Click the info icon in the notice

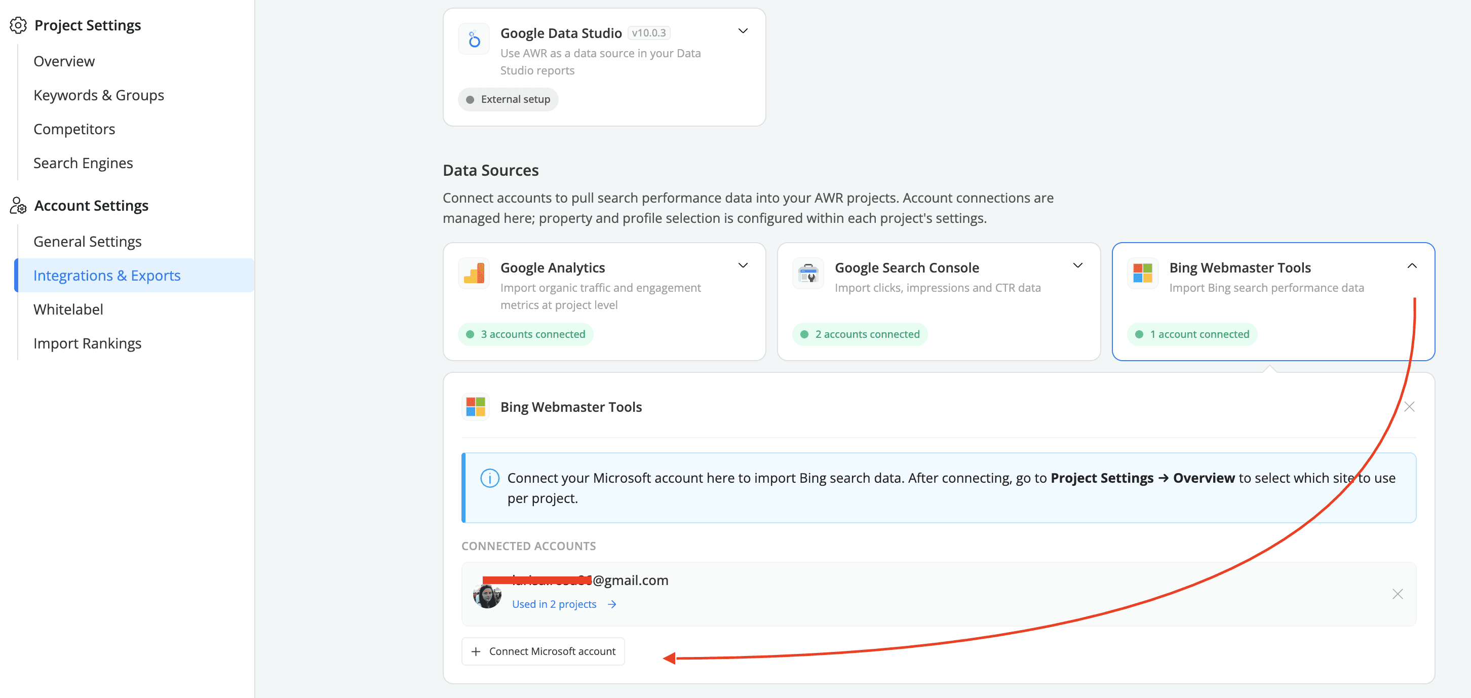pos(490,478)
